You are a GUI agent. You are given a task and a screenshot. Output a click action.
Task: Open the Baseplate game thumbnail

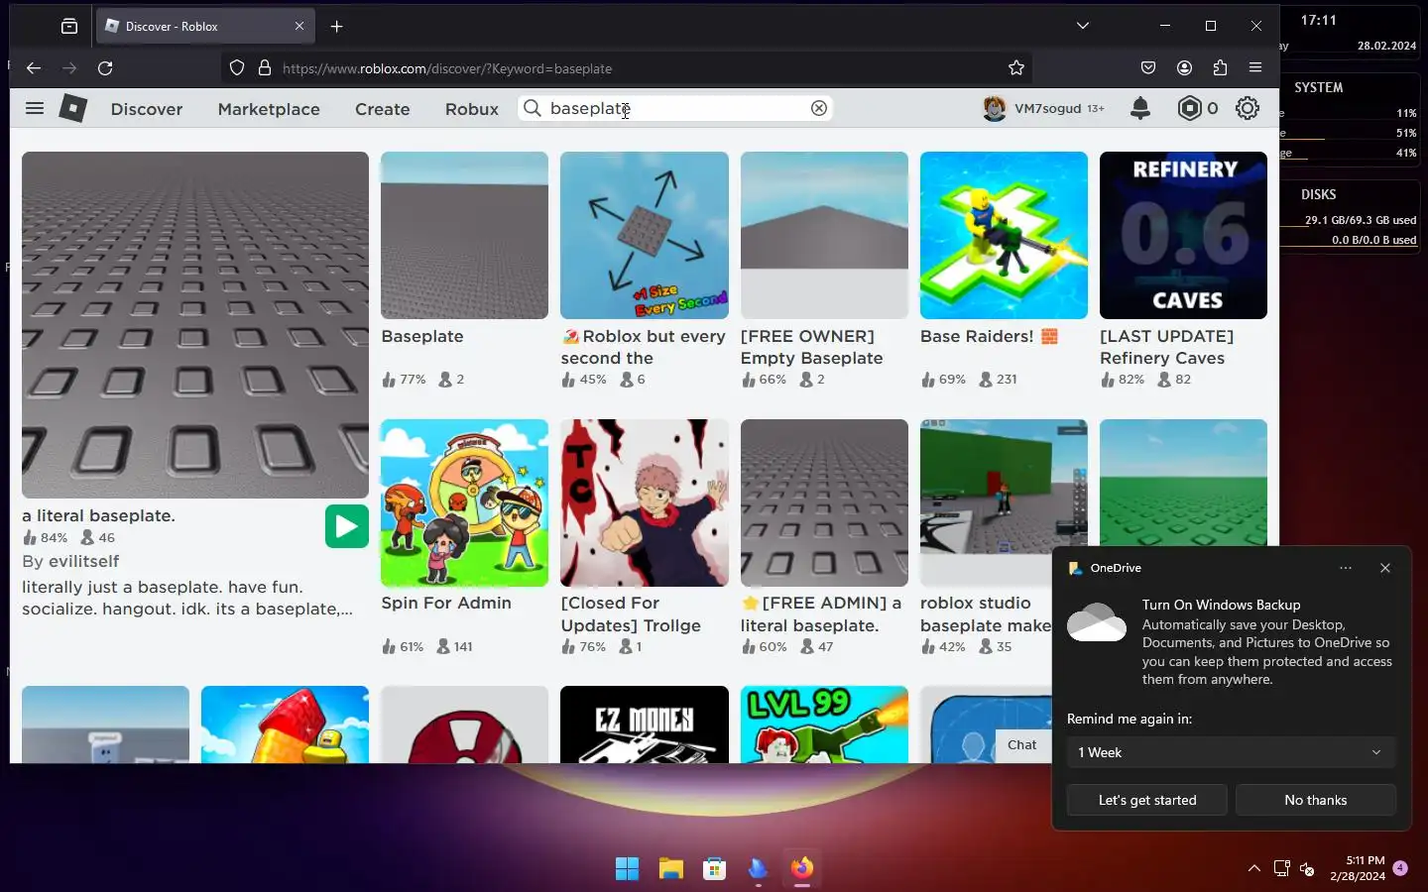click(x=464, y=235)
